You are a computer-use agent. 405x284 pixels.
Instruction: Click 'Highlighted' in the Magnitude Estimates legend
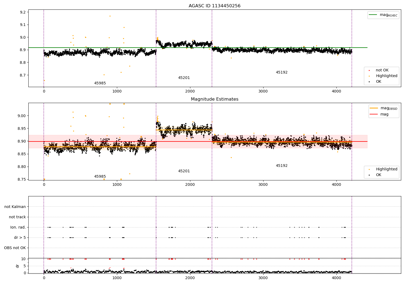[387, 169]
